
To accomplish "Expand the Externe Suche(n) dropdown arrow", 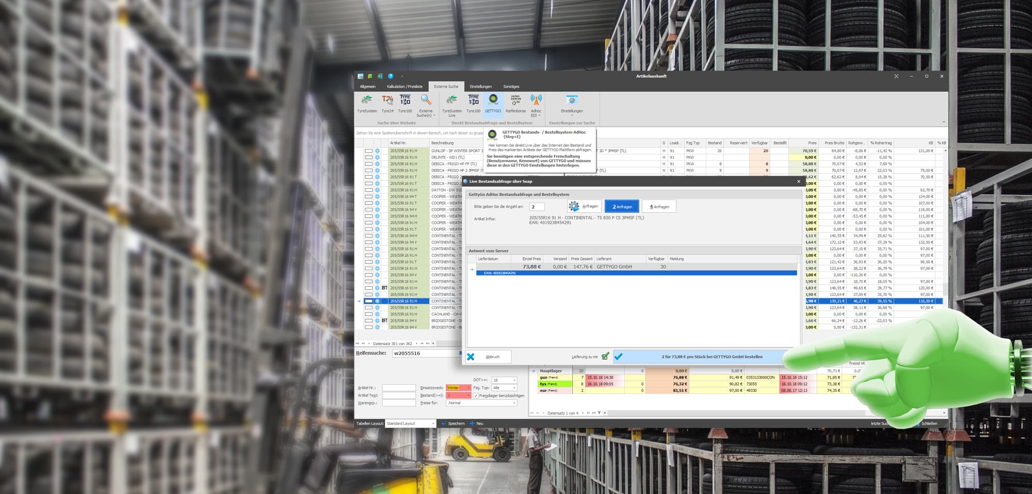I will 434,116.
